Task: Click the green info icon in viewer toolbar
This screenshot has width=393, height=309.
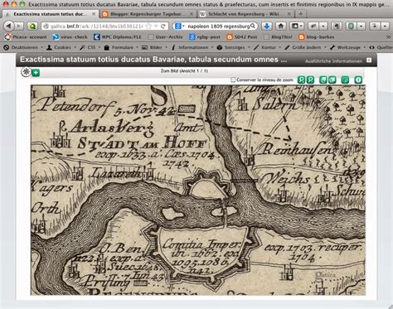Action: [x=358, y=80]
